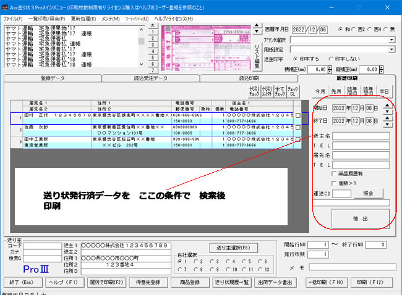Check the row checkbox for 田村 正行
Image resolution: width=402 pixels, height=295 pixels.
298,115
